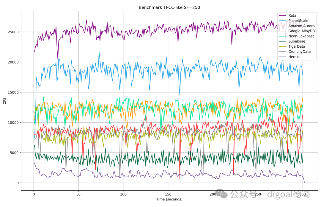321x207 pixels.
Task: Select the "50" time axis tick
Action: click(x=78, y=194)
